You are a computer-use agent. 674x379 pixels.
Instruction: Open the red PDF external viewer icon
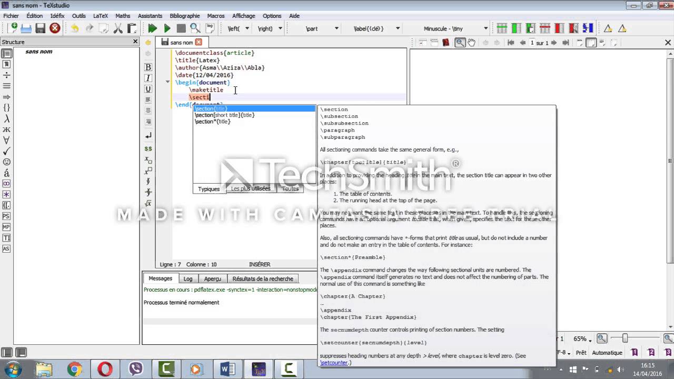(446, 43)
